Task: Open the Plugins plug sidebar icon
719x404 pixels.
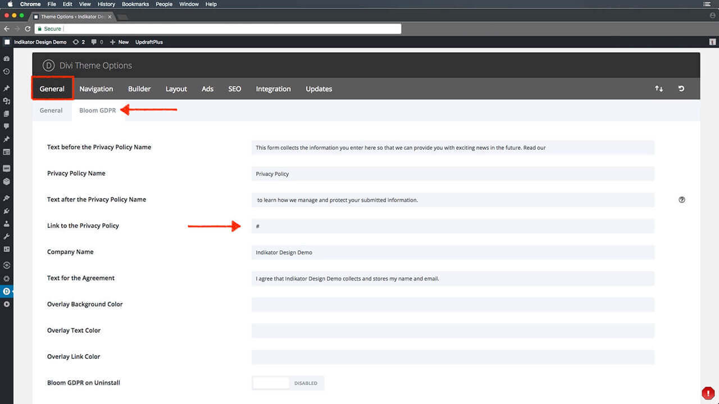Action: coord(7,211)
